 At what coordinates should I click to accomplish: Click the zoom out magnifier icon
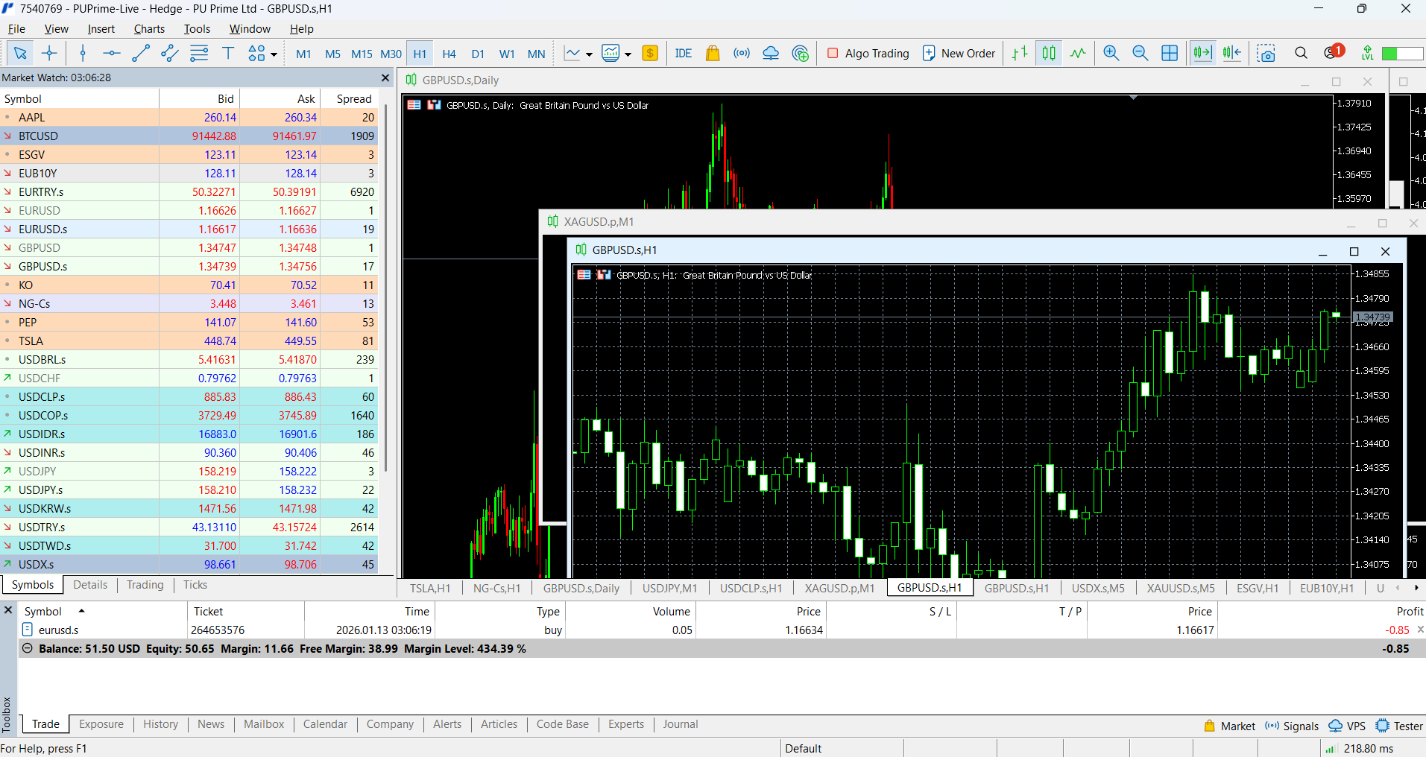pos(1140,53)
